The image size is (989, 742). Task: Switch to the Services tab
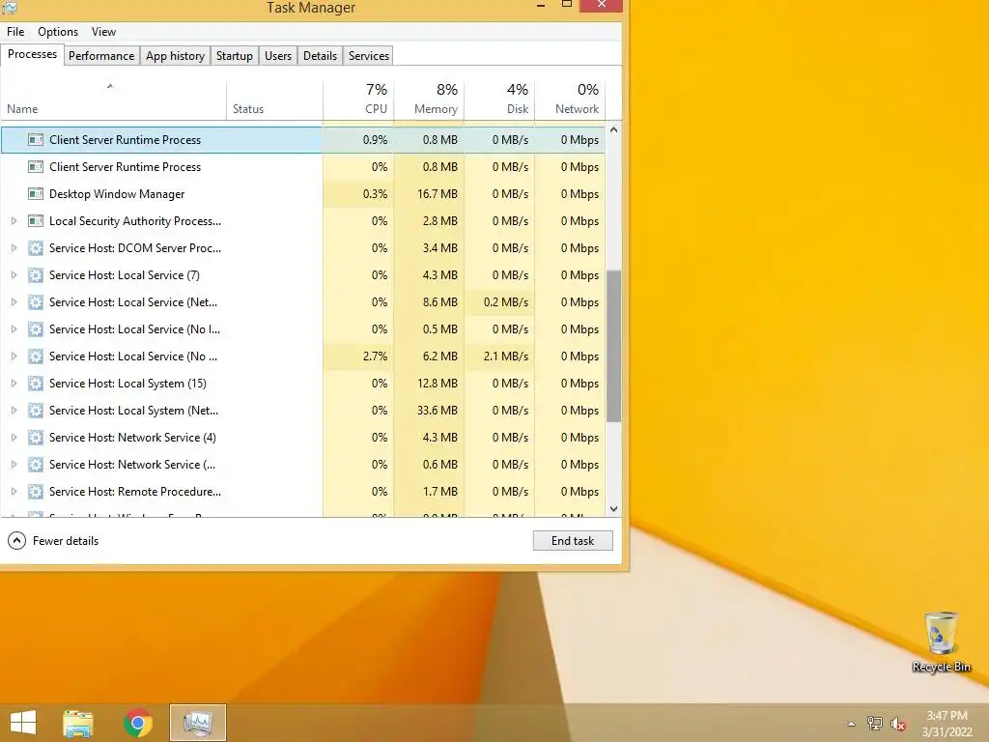coord(368,55)
